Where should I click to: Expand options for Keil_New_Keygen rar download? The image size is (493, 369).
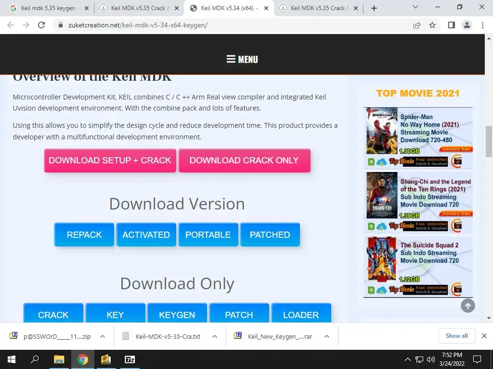coord(327,336)
